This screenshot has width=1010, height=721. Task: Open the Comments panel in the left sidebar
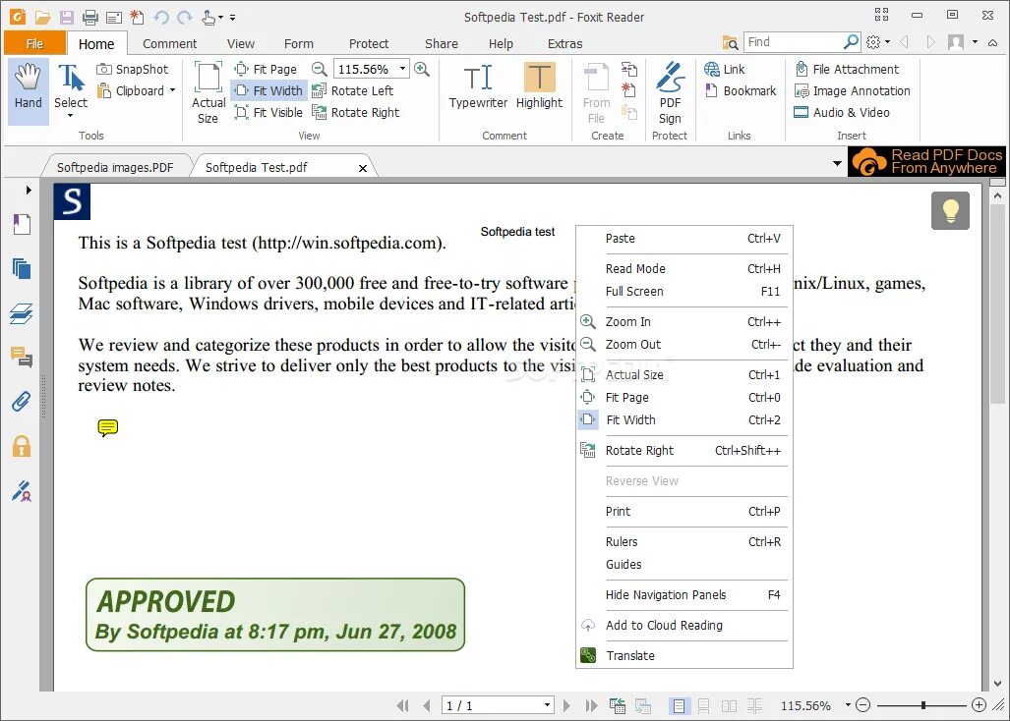point(22,357)
